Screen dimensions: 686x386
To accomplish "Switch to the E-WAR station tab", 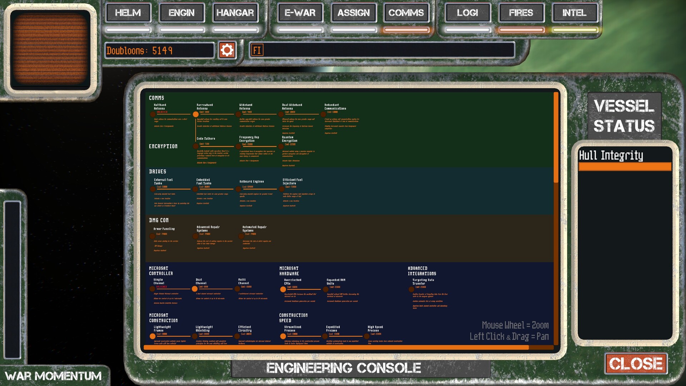I will pyautogui.click(x=300, y=13).
